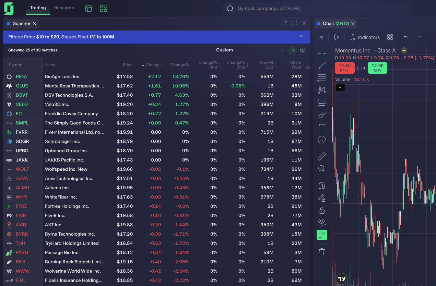Toggle drawing visibility with the eye icon
The height and width of the screenshot is (286, 436).
click(x=321, y=222)
